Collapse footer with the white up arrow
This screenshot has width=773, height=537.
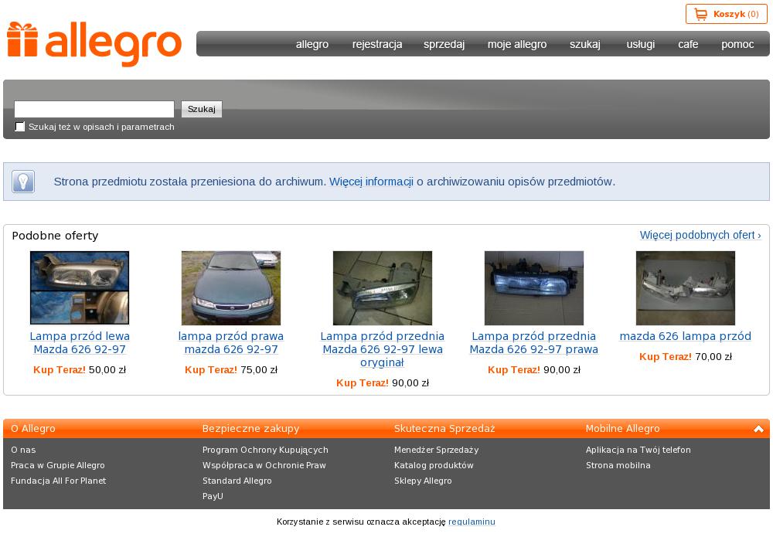point(759,429)
